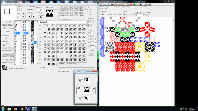The height and width of the screenshot is (111, 198).
Task: Toggle LAYERS ON checkbox
Action: [59, 72]
